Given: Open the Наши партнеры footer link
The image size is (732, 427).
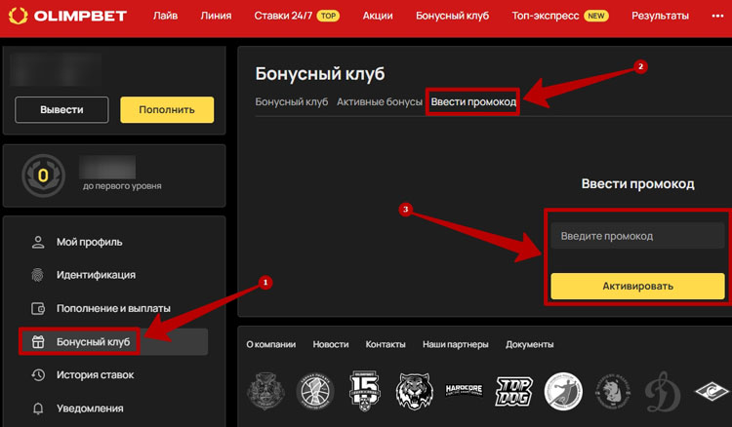Looking at the screenshot, I should click(456, 344).
